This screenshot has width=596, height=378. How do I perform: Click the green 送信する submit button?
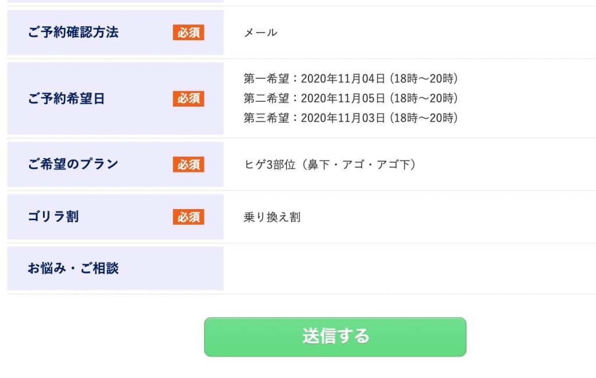[335, 337]
